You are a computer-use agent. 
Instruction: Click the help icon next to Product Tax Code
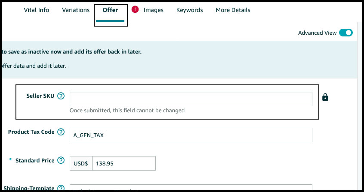pos(61,132)
